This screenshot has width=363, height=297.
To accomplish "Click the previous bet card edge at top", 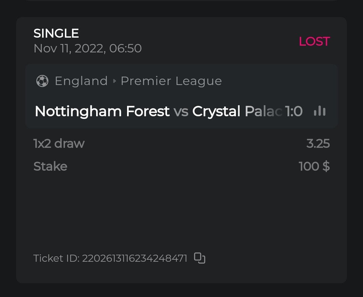I will [182, 0].
